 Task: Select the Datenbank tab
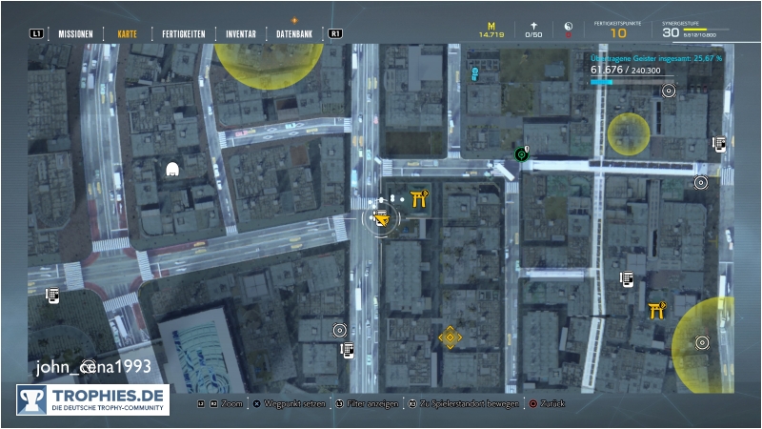(296, 33)
